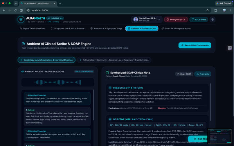Play the Pulmonology Respiratory Tract Infection scenario
Image resolution: width=234 pixels, height=146 pixels.
coord(114,60)
